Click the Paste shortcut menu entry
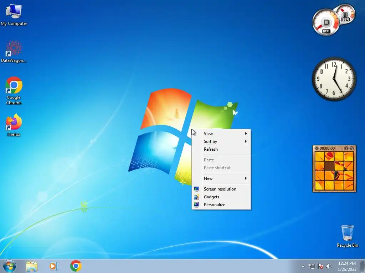Screen dimensions: 365x273 click(x=221, y=168)
